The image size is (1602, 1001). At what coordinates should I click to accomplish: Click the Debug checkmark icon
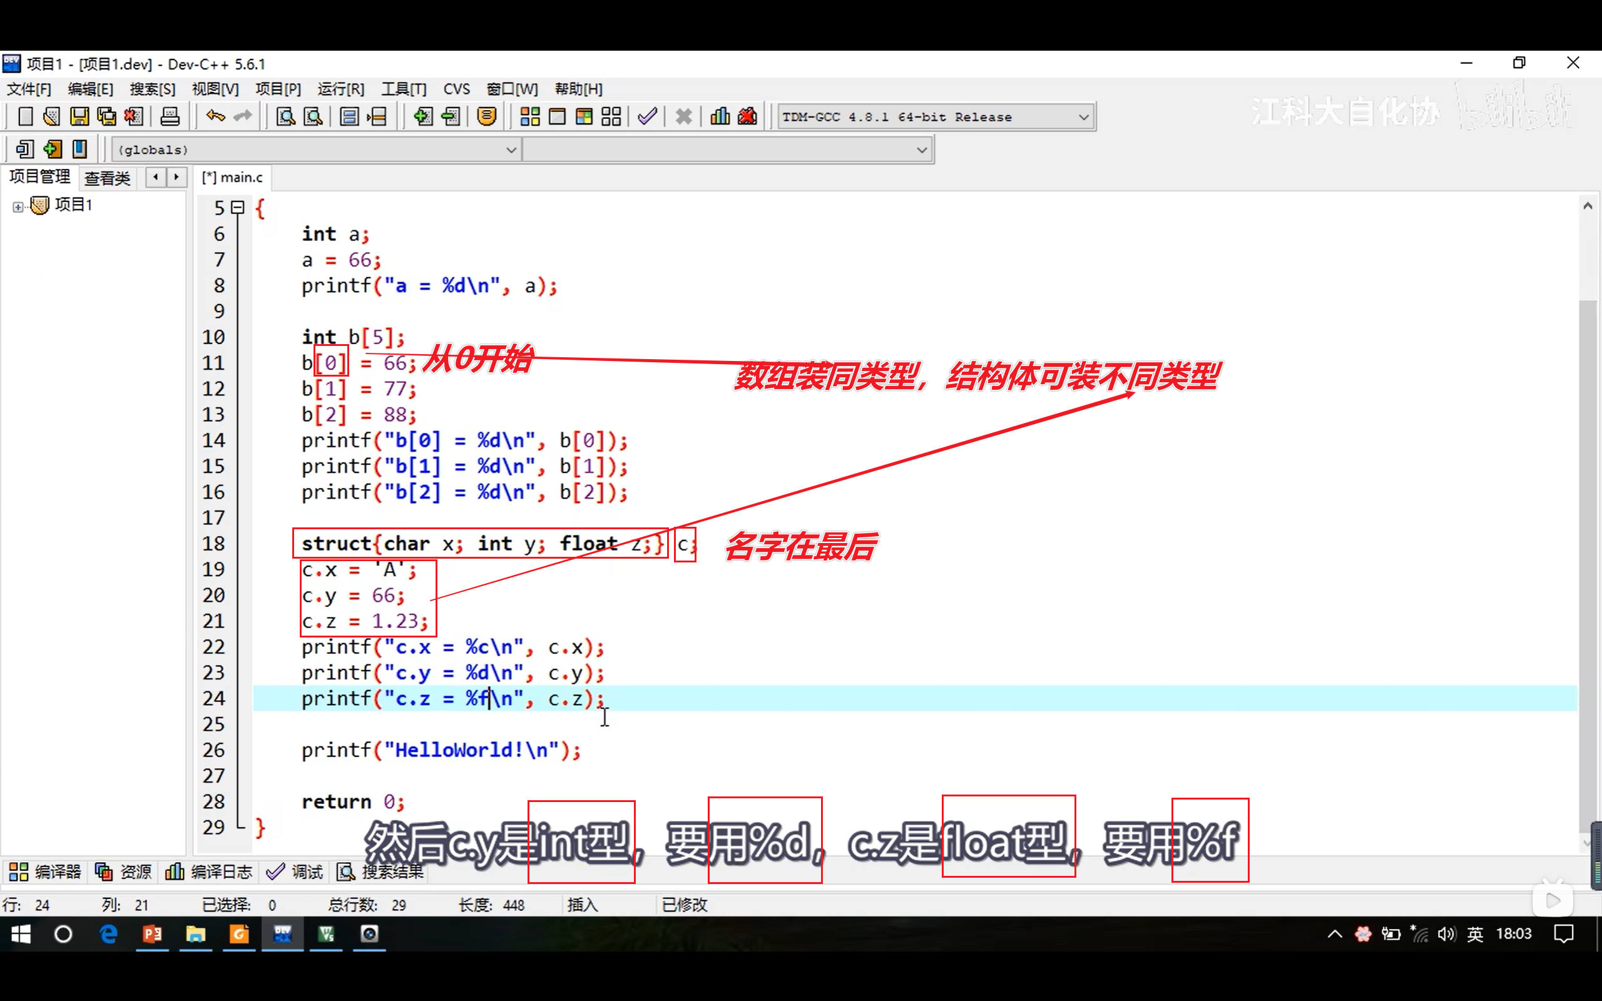[647, 116]
